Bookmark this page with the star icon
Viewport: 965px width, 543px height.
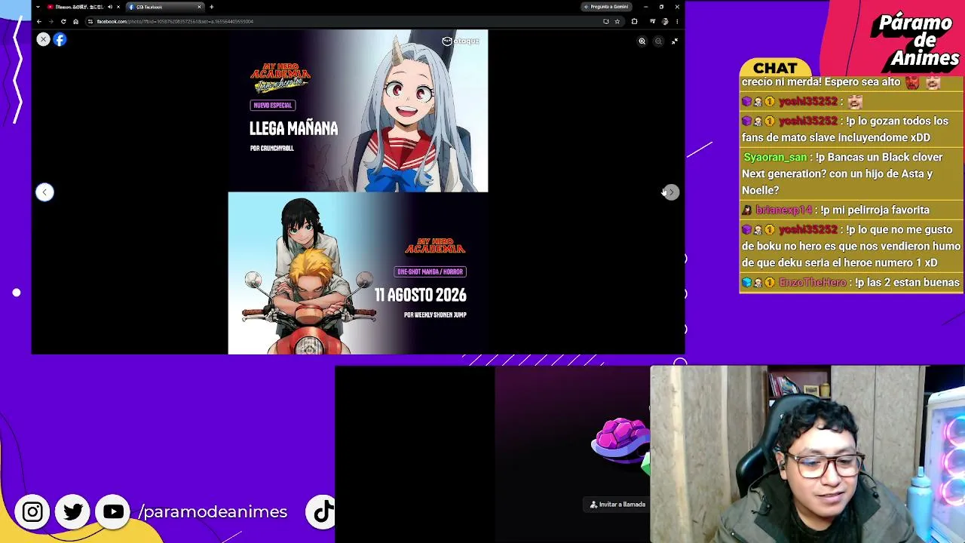617,21
